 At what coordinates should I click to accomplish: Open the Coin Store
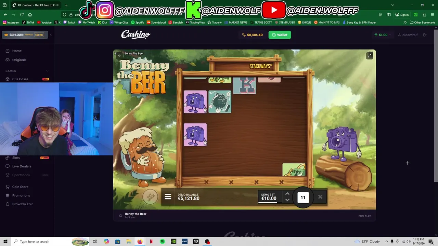point(20,187)
